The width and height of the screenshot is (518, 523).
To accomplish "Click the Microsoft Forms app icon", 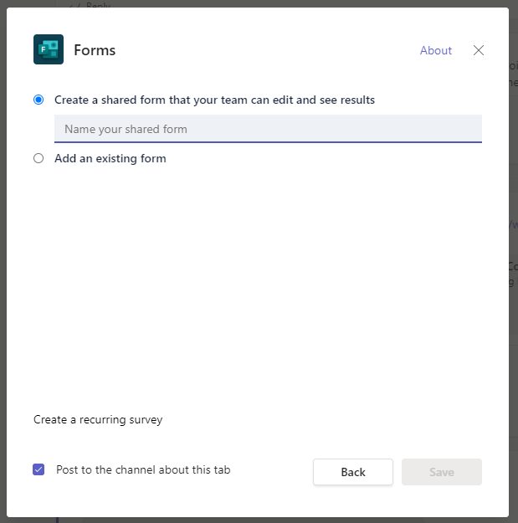I will point(49,49).
